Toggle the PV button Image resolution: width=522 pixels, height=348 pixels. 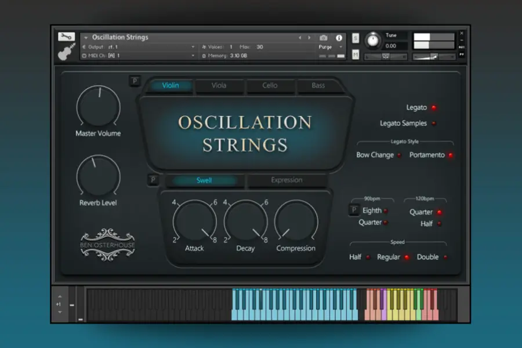tap(462, 55)
